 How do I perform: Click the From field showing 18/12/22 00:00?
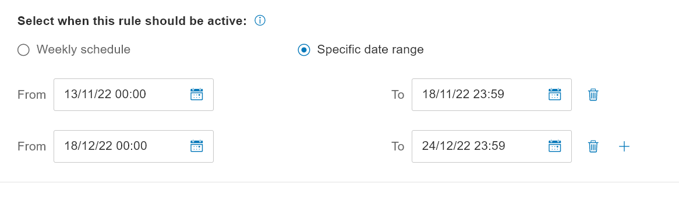(x=133, y=146)
